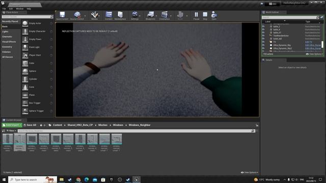Screen dimensions: 326x183
Task: Toggle visibility of table_4 actor
Action: 263,29
